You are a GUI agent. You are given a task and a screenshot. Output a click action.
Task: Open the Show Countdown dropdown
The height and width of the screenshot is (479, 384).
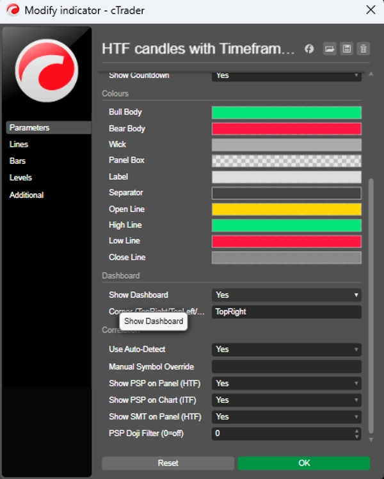click(x=286, y=76)
